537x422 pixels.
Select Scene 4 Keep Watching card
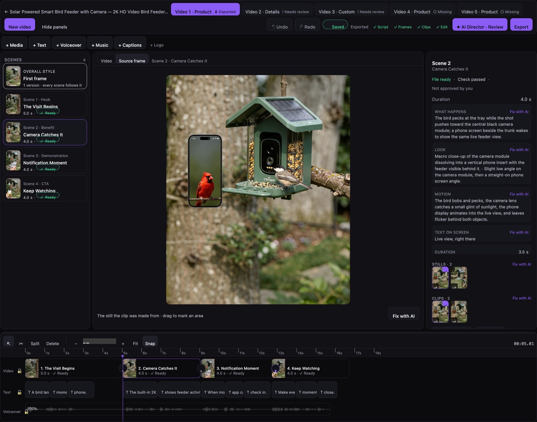click(45, 188)
